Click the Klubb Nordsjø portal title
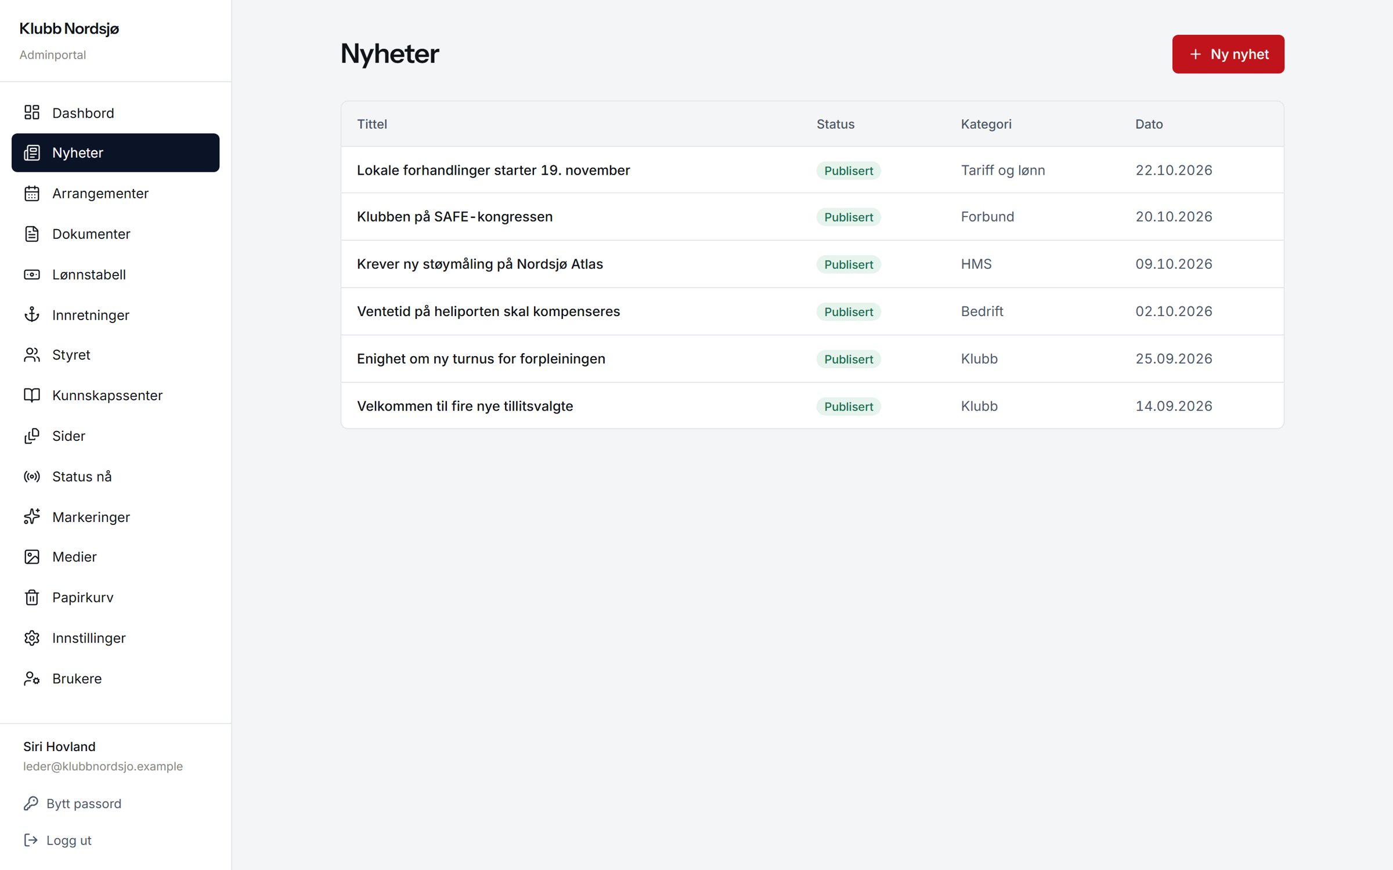 (69, 28)
